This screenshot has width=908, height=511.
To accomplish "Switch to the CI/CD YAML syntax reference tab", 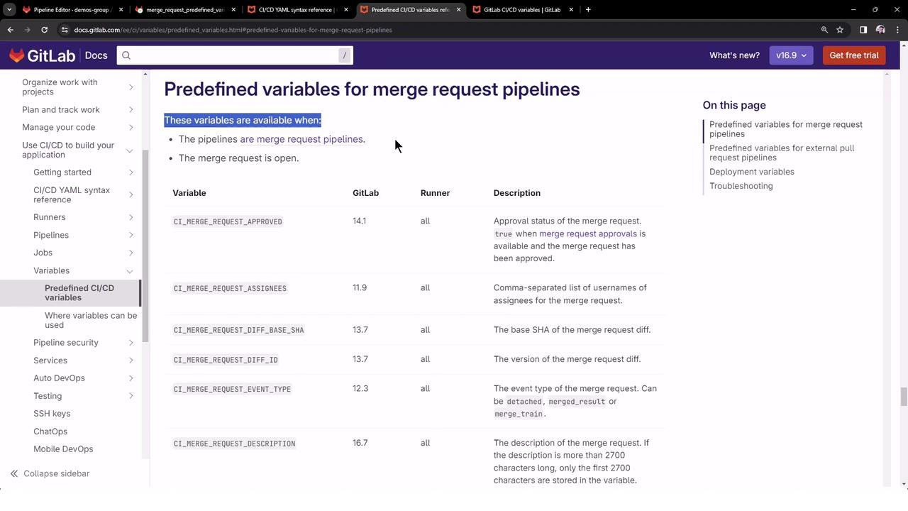I will click(296, 10).
